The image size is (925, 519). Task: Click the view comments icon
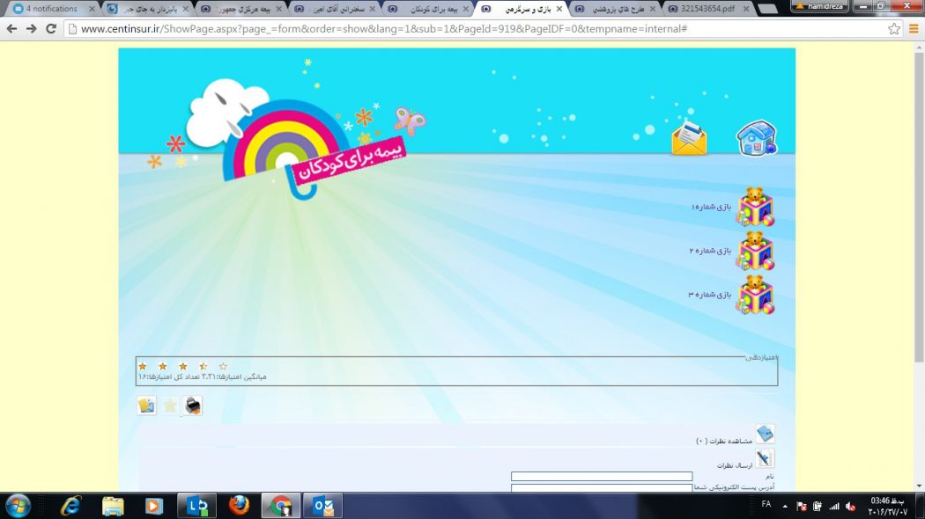(765, 434)
